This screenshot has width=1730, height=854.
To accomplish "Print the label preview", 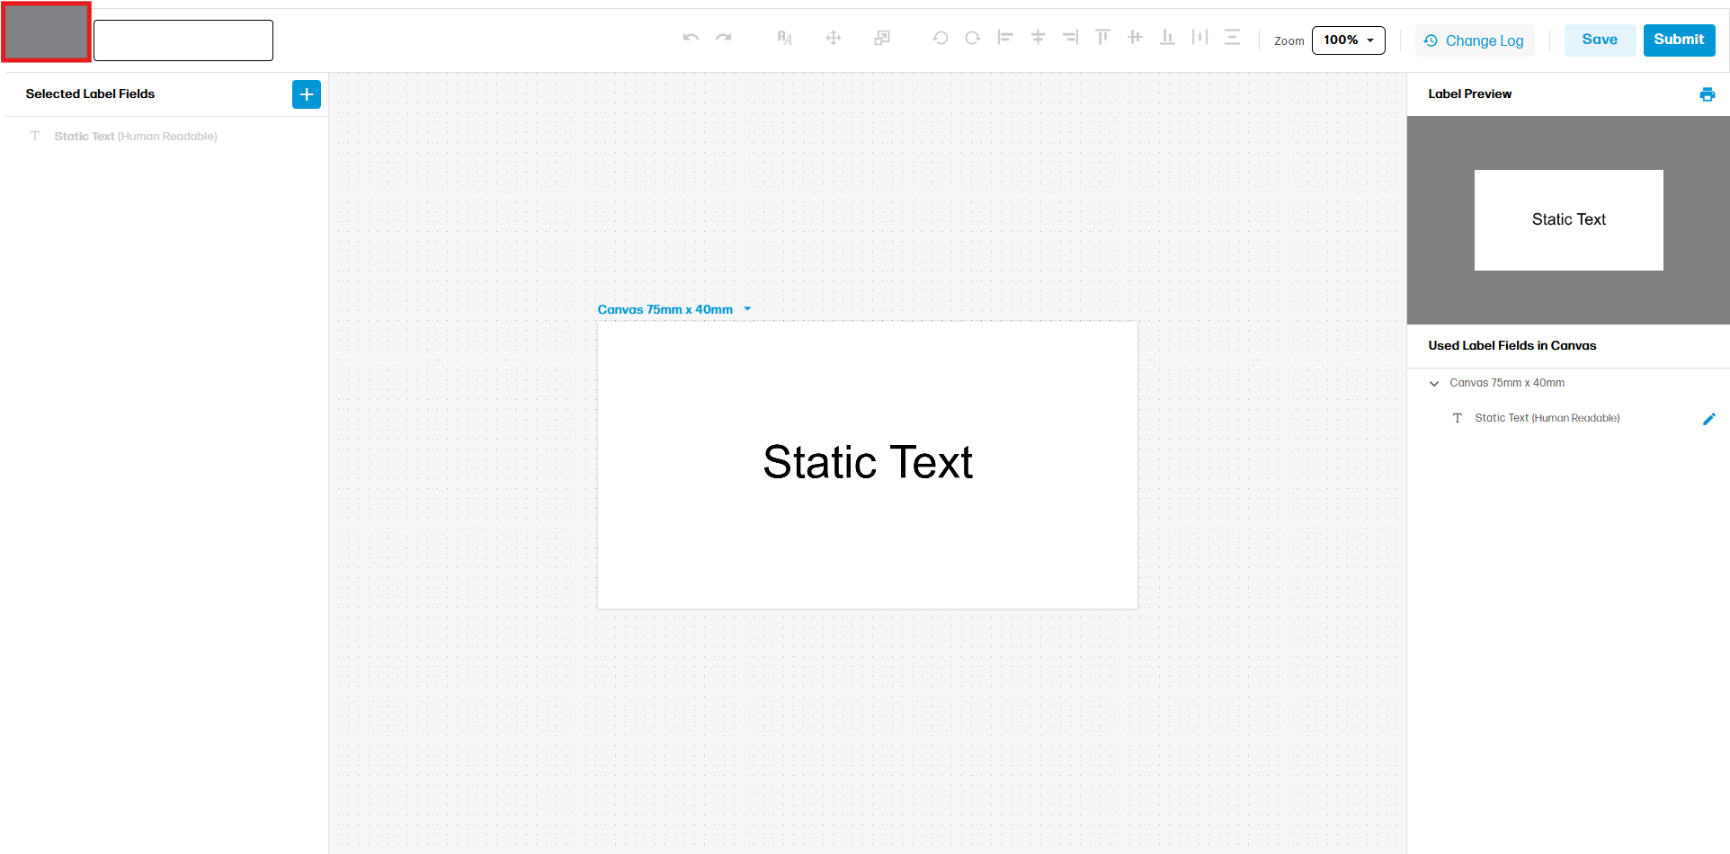I will click(1707, 94).
